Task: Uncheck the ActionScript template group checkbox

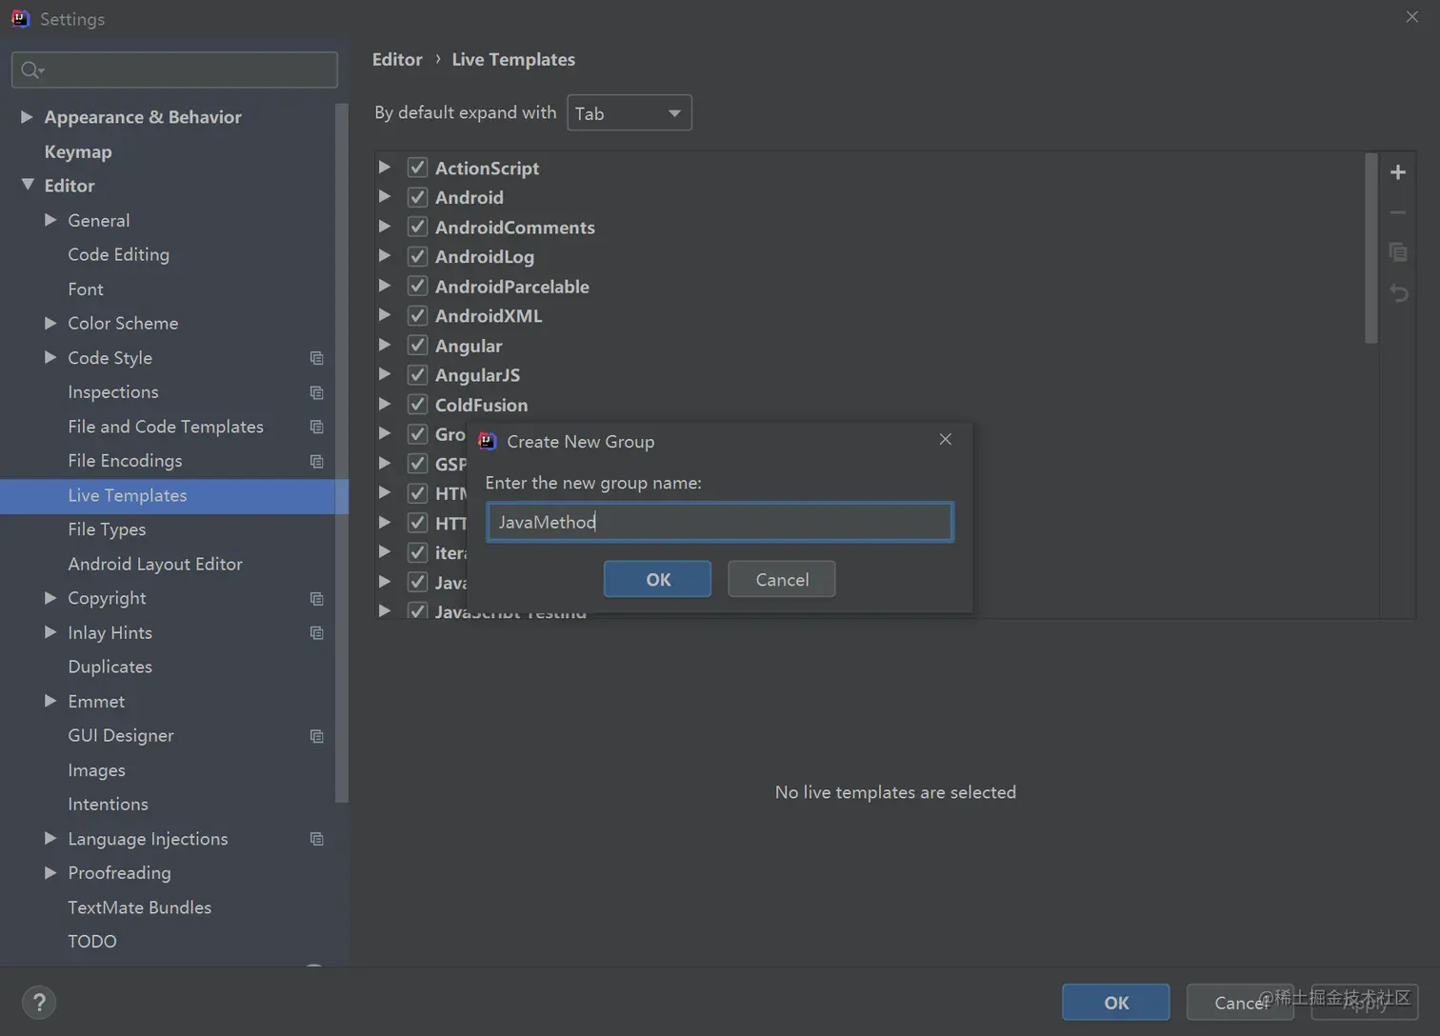Action: (x=417, y=168)
